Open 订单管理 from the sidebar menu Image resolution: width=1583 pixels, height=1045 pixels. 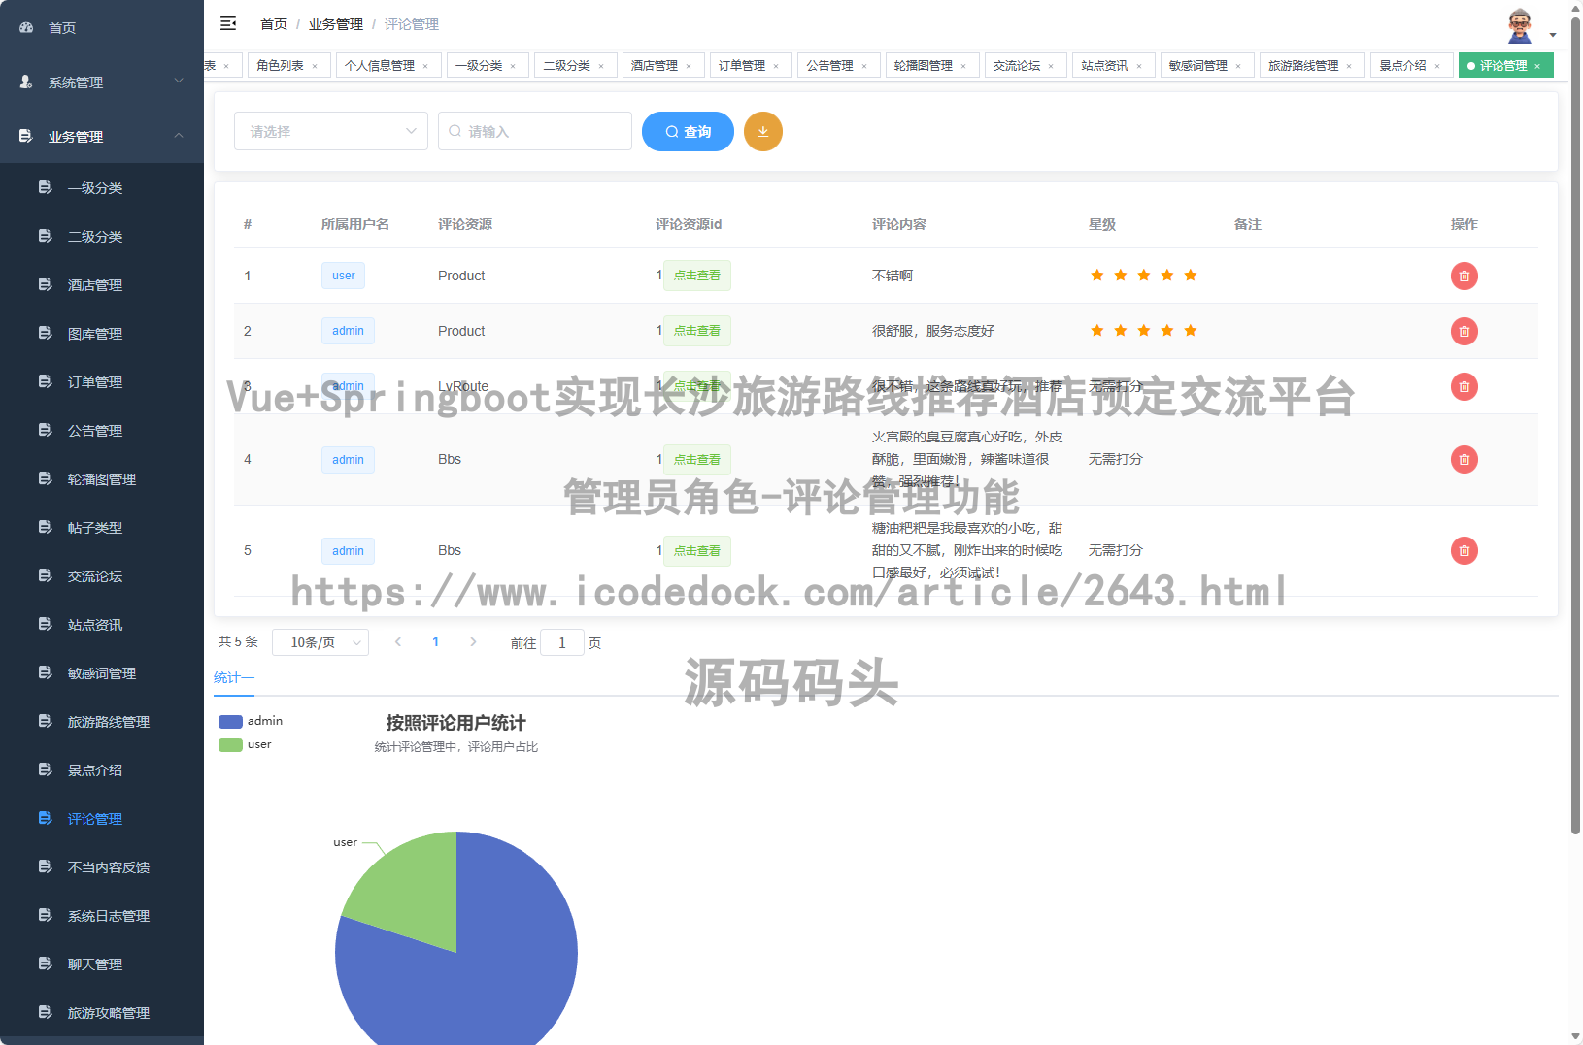[94, 381]
